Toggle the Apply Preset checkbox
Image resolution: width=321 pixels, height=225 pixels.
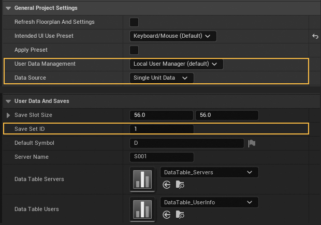tap(134, 50)
